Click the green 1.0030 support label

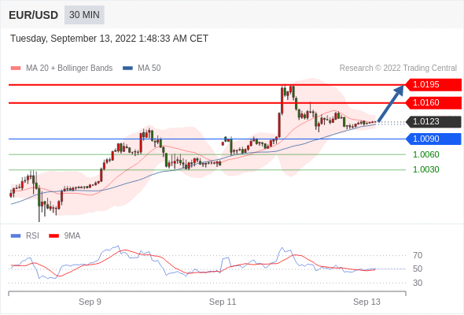[x=425, y=169]
